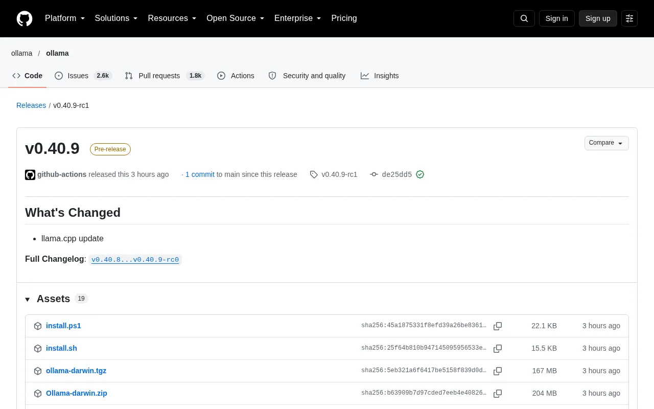
Task: Open the Solutions dropdown menu
Action: tap(116, 18)
